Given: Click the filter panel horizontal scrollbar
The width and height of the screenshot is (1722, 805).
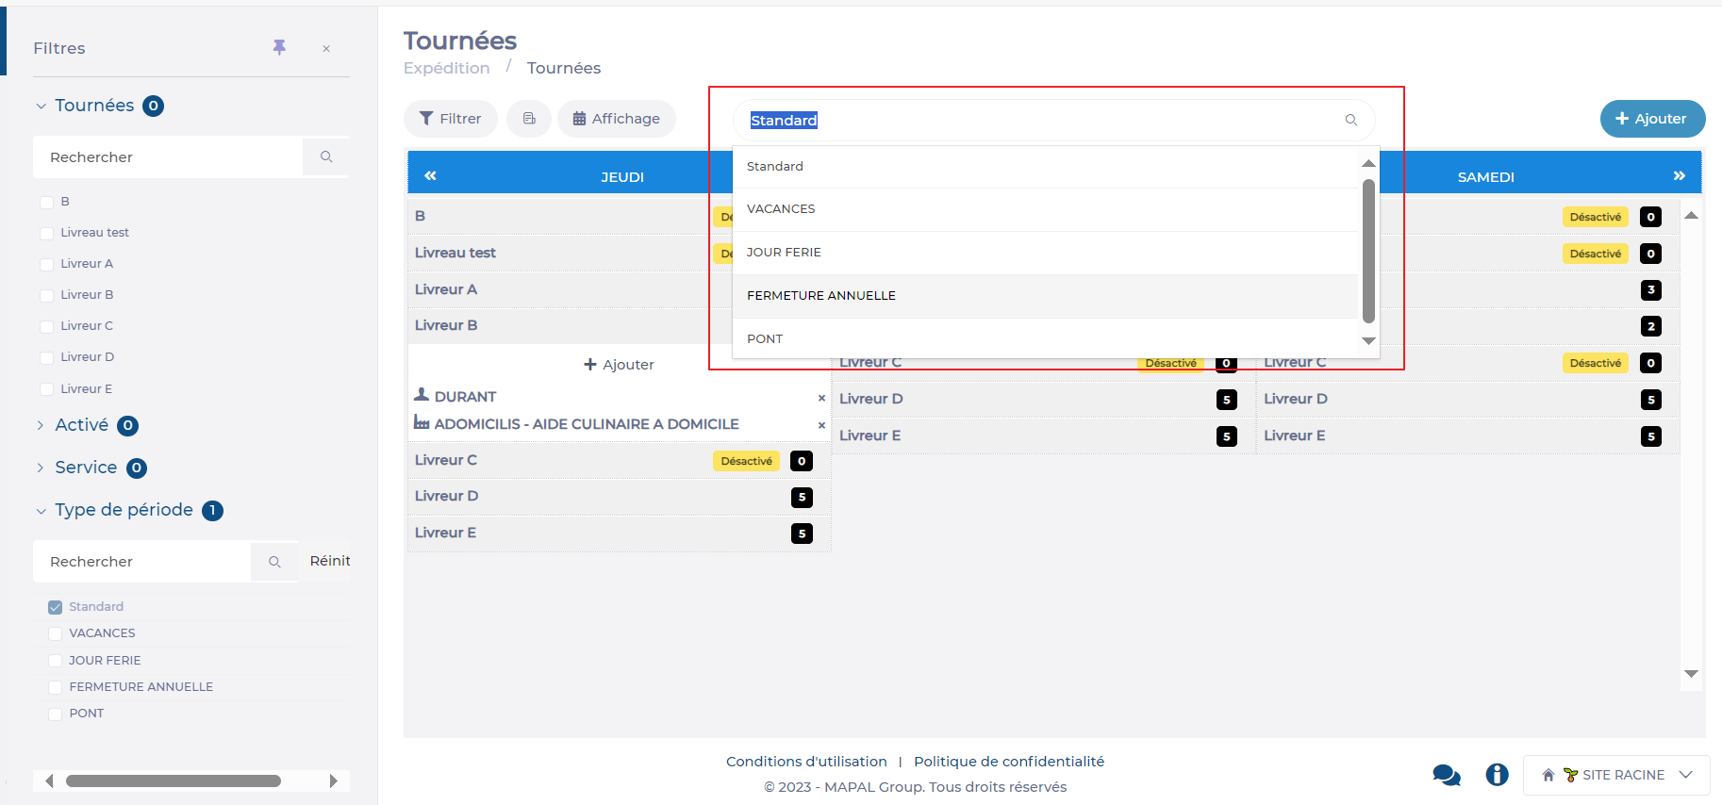Looking at the screenshot, I should [x=174, y=780].
